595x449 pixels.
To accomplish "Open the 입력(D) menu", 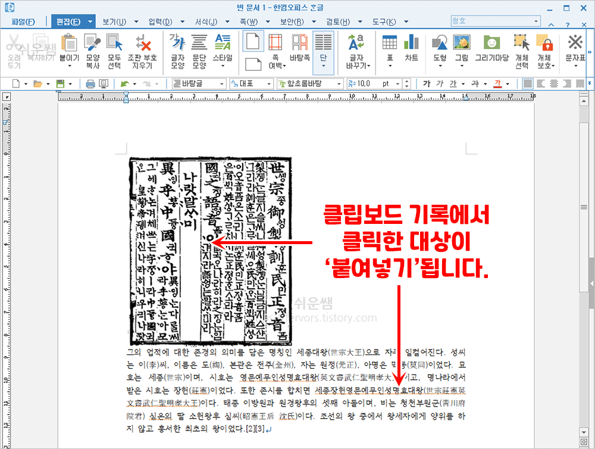I will [x=161, y=21].
